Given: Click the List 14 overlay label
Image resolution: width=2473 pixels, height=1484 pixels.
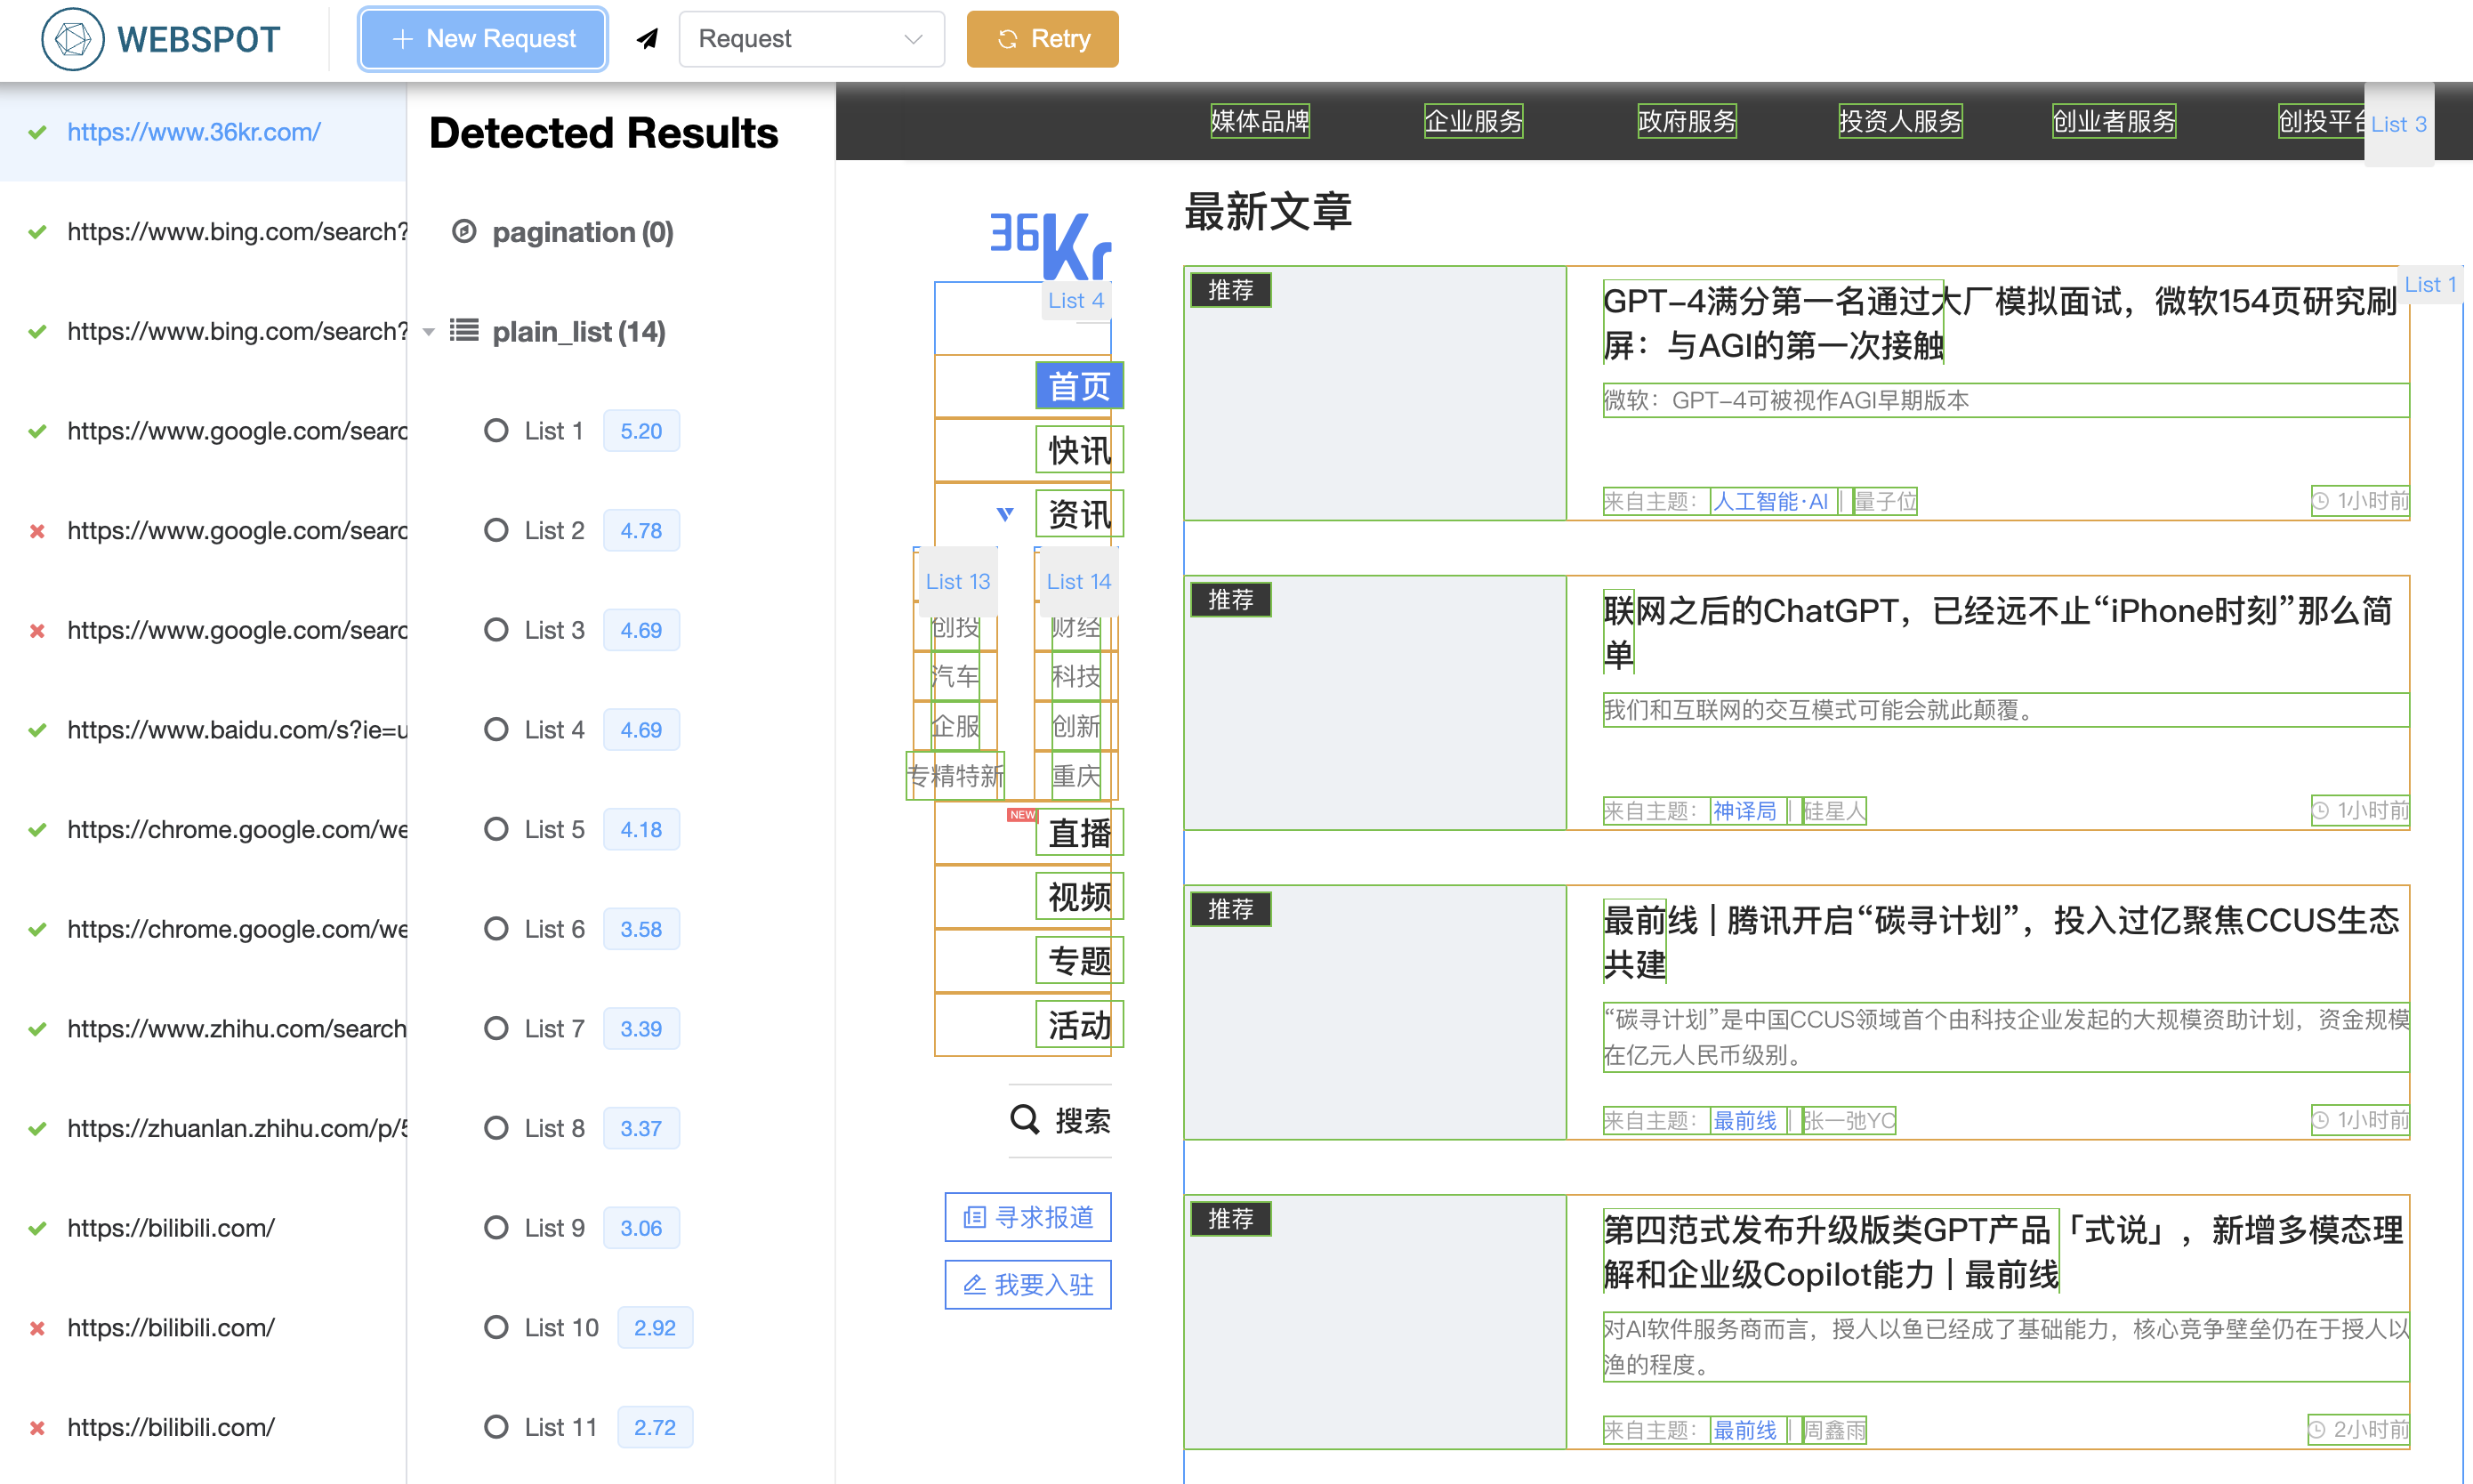Looking at the screenshot, I should pyautogui.click(x=1078, y=581).
